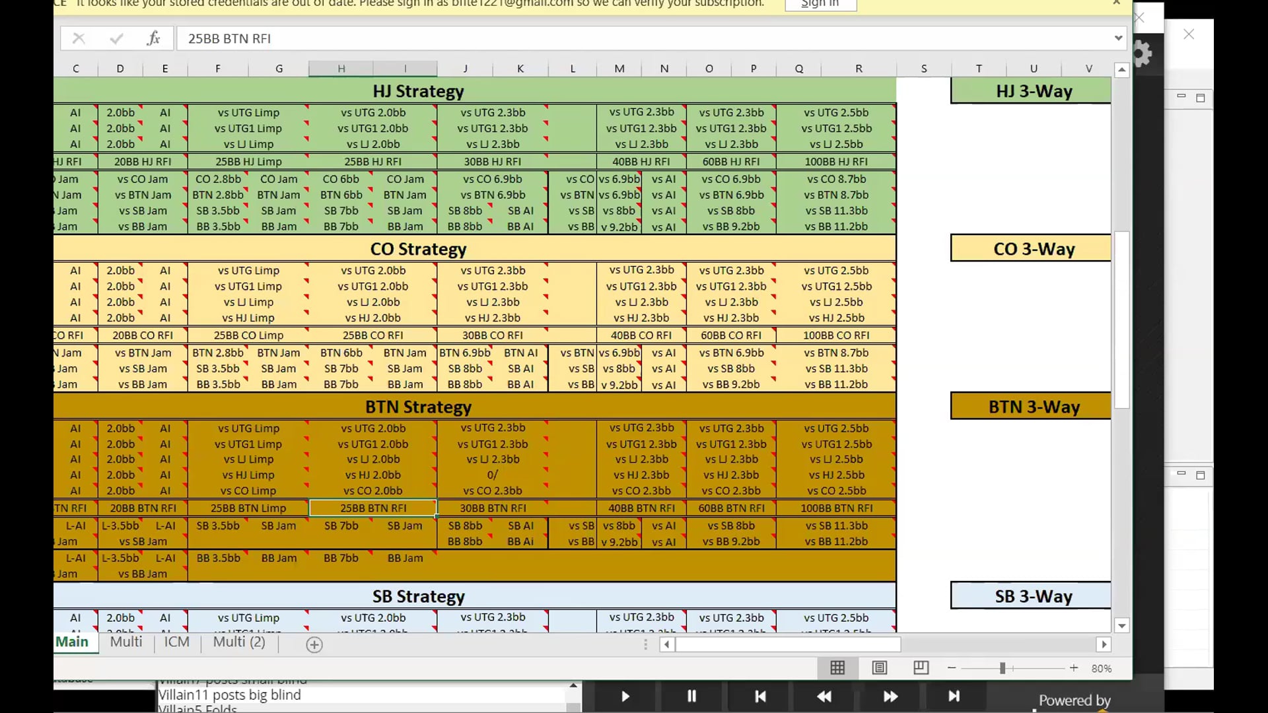Click the 25BB HJ Limp cell
The image size is (1268, 713).
[x=248, y=162]
